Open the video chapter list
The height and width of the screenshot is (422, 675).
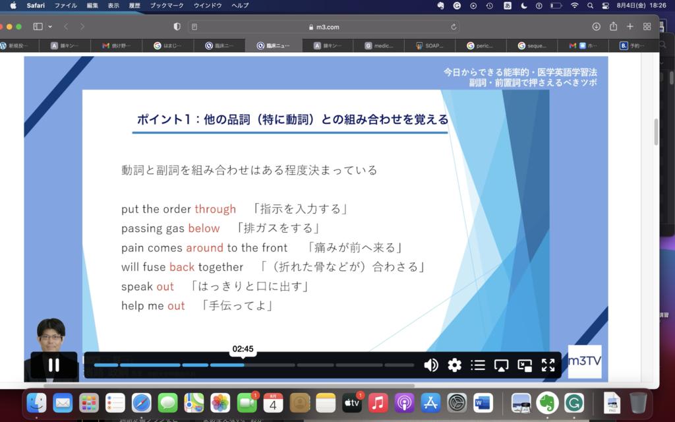click(x=478, y=365)
